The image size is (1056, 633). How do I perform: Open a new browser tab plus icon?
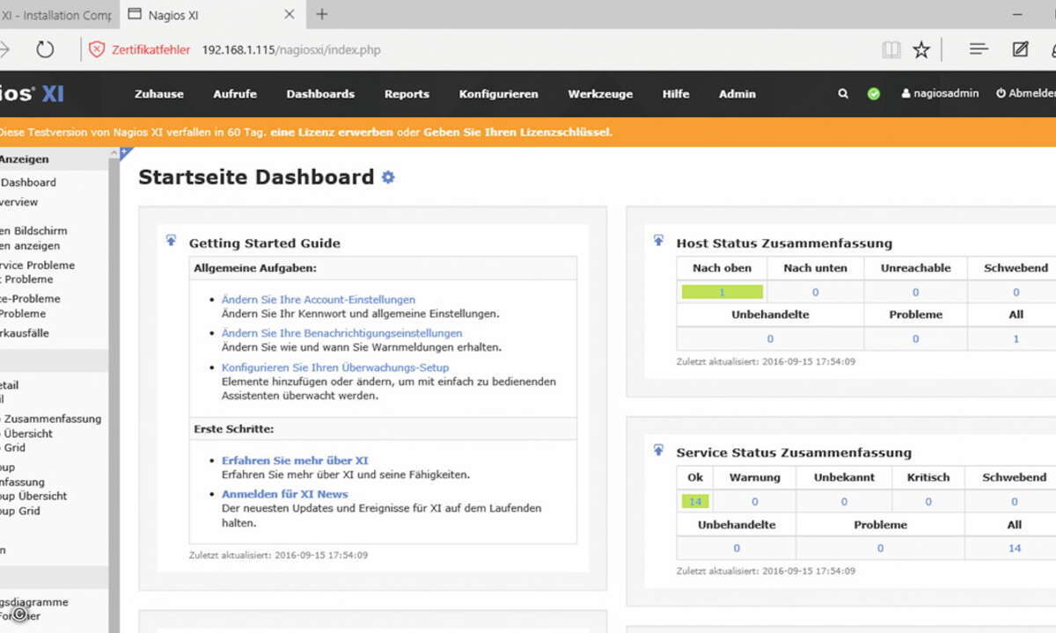pyautogui.click(x=322, y=14)
